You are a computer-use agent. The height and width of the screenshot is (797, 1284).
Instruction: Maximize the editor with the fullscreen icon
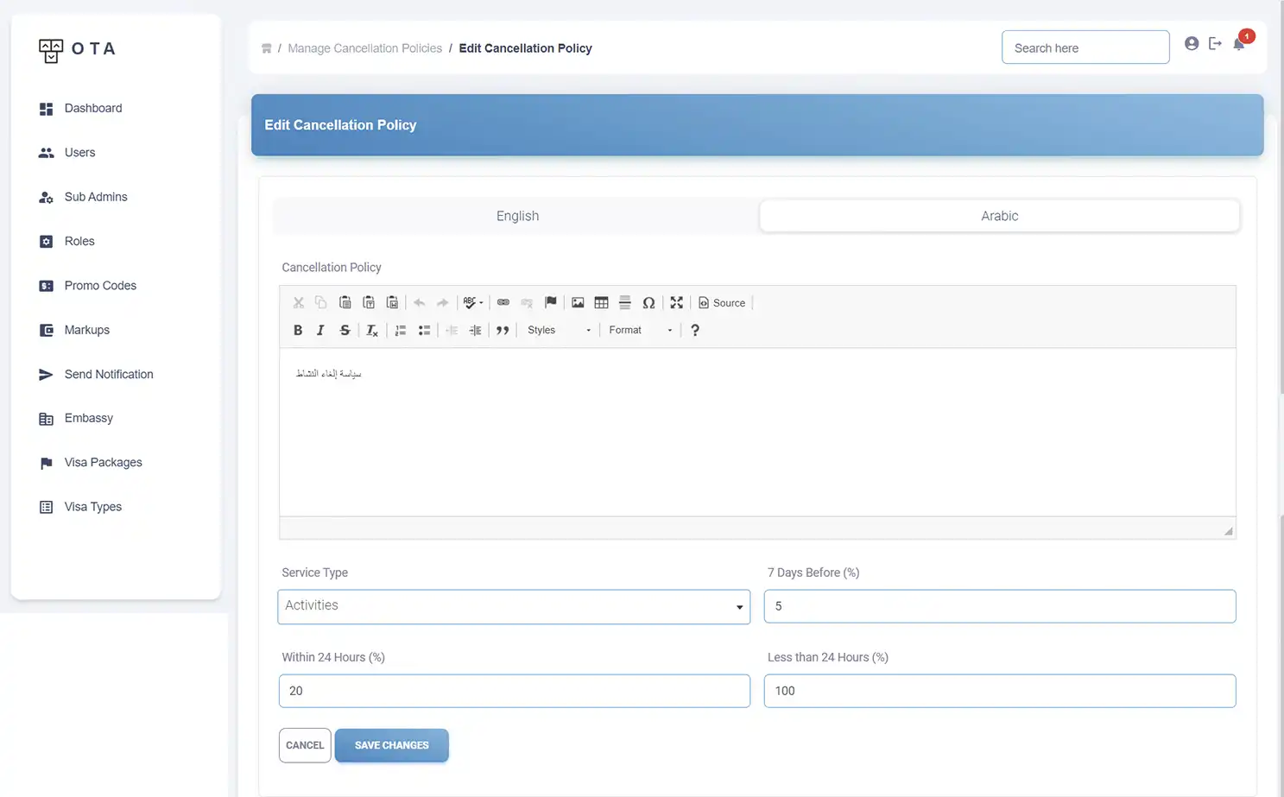[x=677, y=302]
